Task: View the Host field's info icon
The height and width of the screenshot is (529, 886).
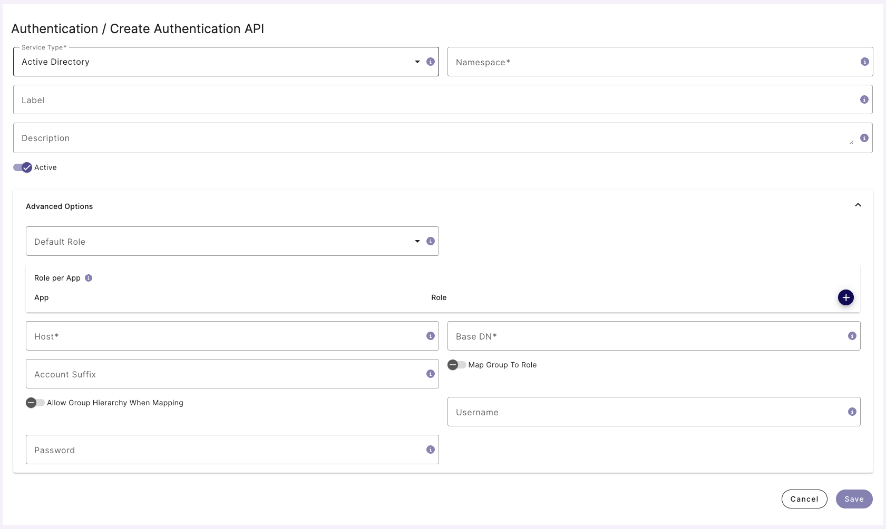Action: [x=430, y=336]
